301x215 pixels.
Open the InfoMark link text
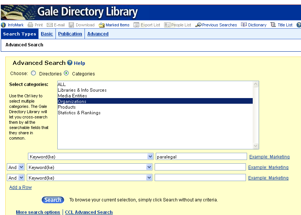tap(15, 25)
